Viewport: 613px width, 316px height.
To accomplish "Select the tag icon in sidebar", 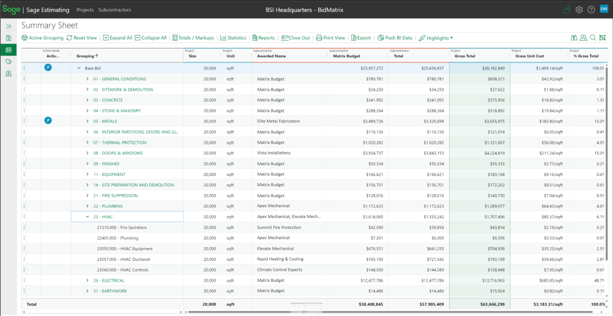I will coord(9,62).
